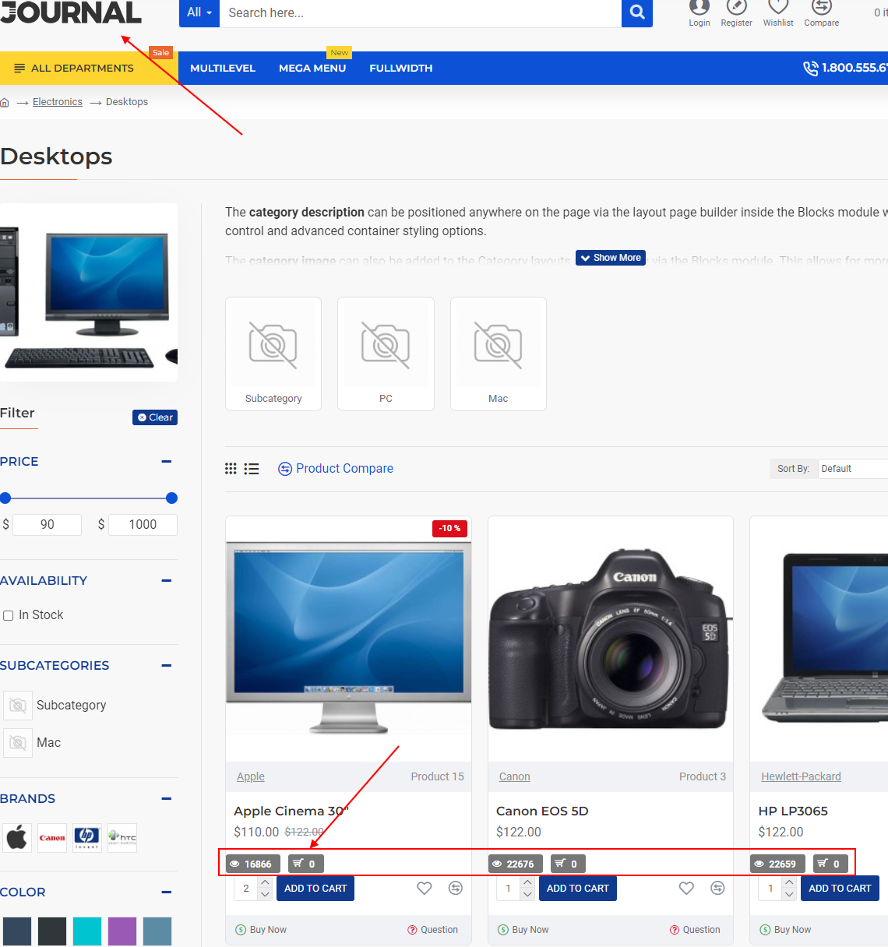Click the minimum price slider handle
The image size is (888, 947).
tap(5, 498)
